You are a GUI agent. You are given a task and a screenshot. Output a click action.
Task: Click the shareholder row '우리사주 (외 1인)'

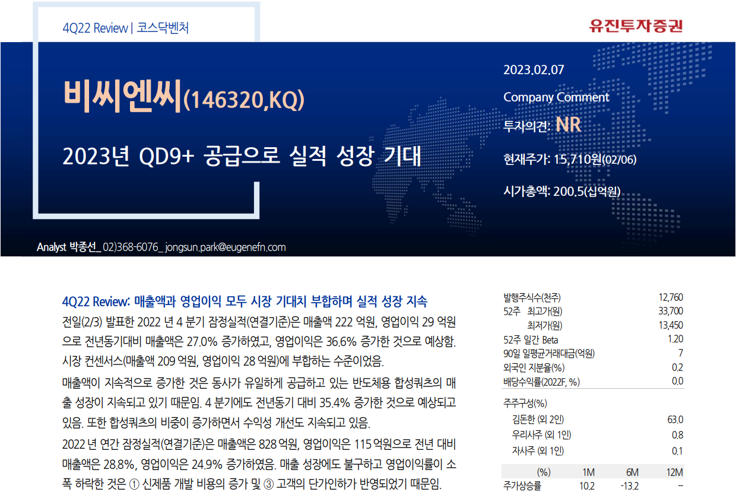(541, 435)
